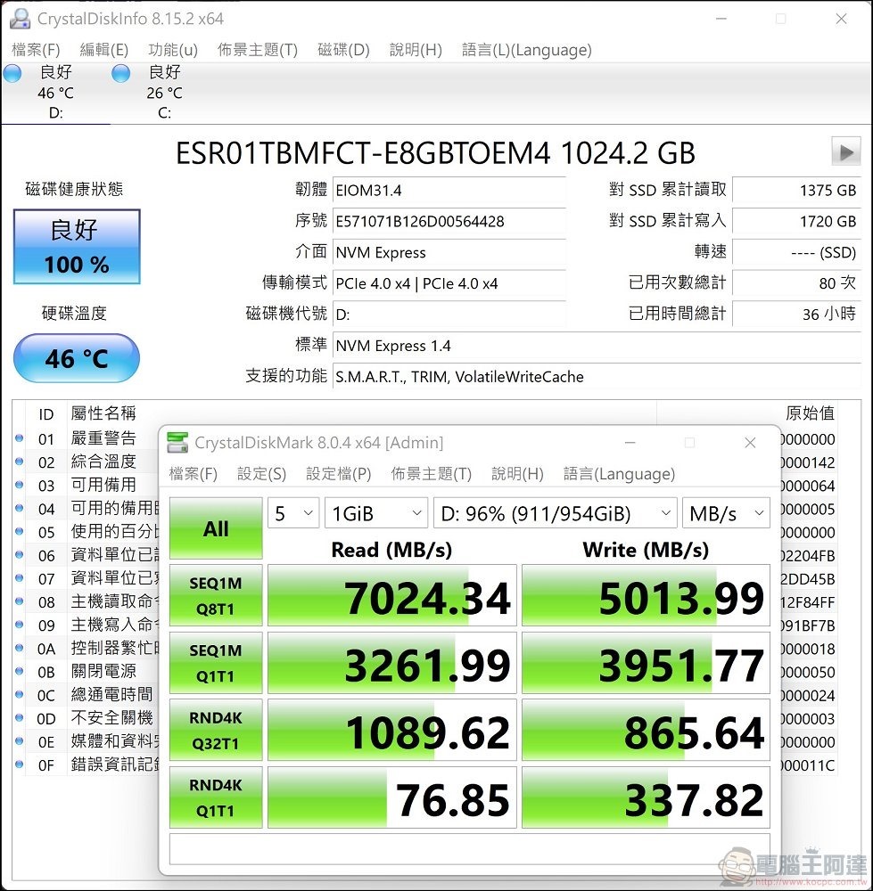Select the D: drive status circle icon
873x891 pixels.
tap(12, 73)
